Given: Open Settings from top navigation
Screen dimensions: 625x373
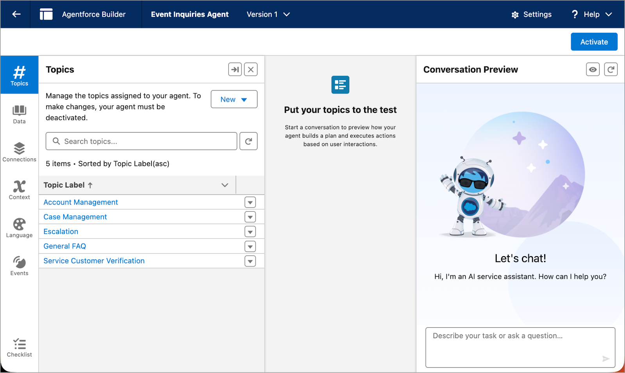Looking at the screenshot, I should coord(531,14).
